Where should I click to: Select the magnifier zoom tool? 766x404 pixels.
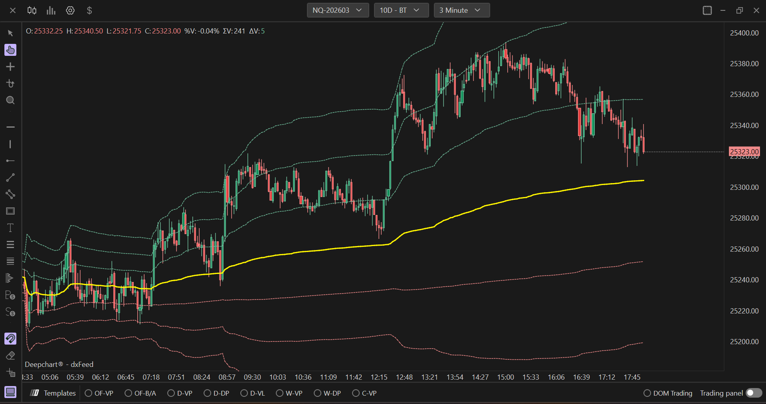10,100
